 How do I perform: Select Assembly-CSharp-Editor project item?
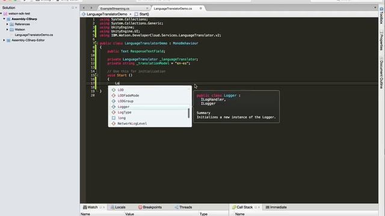[28, 40]
